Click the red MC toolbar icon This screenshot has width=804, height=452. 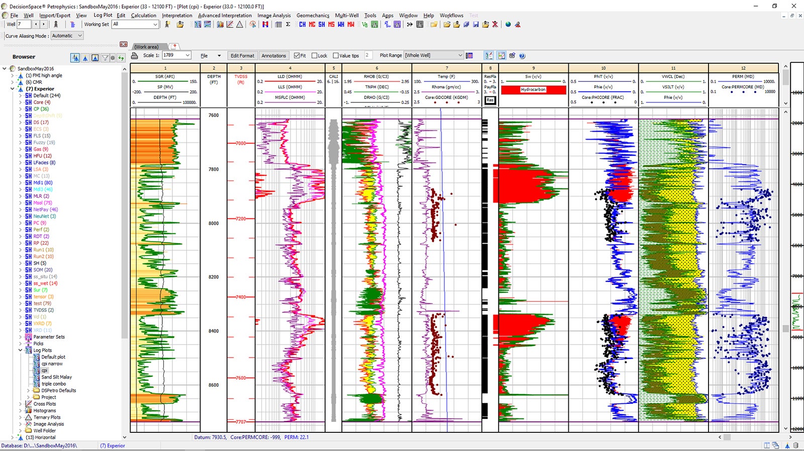tap(312, 24)
